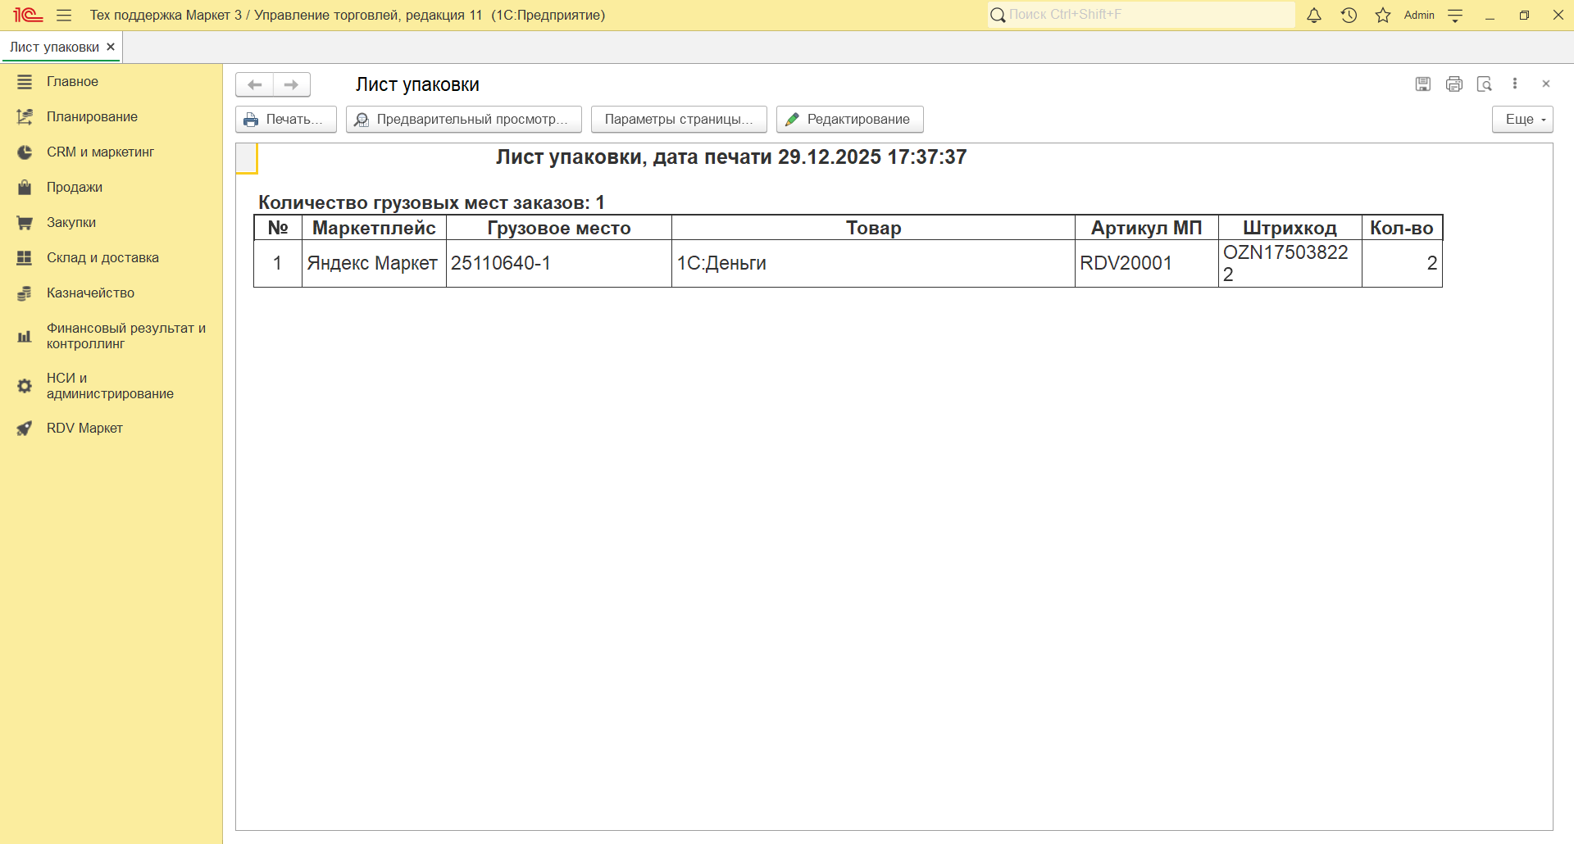This screenshot has height=844, width=1574.
Task: Open Финансовый результат и контроллинг section
Action: pyautogui.click(x=111, y=336)
